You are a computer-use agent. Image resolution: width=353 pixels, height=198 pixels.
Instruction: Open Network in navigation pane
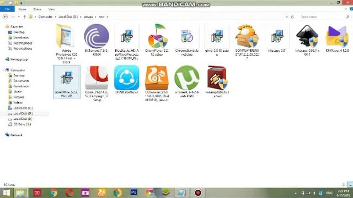coord(16,135)
